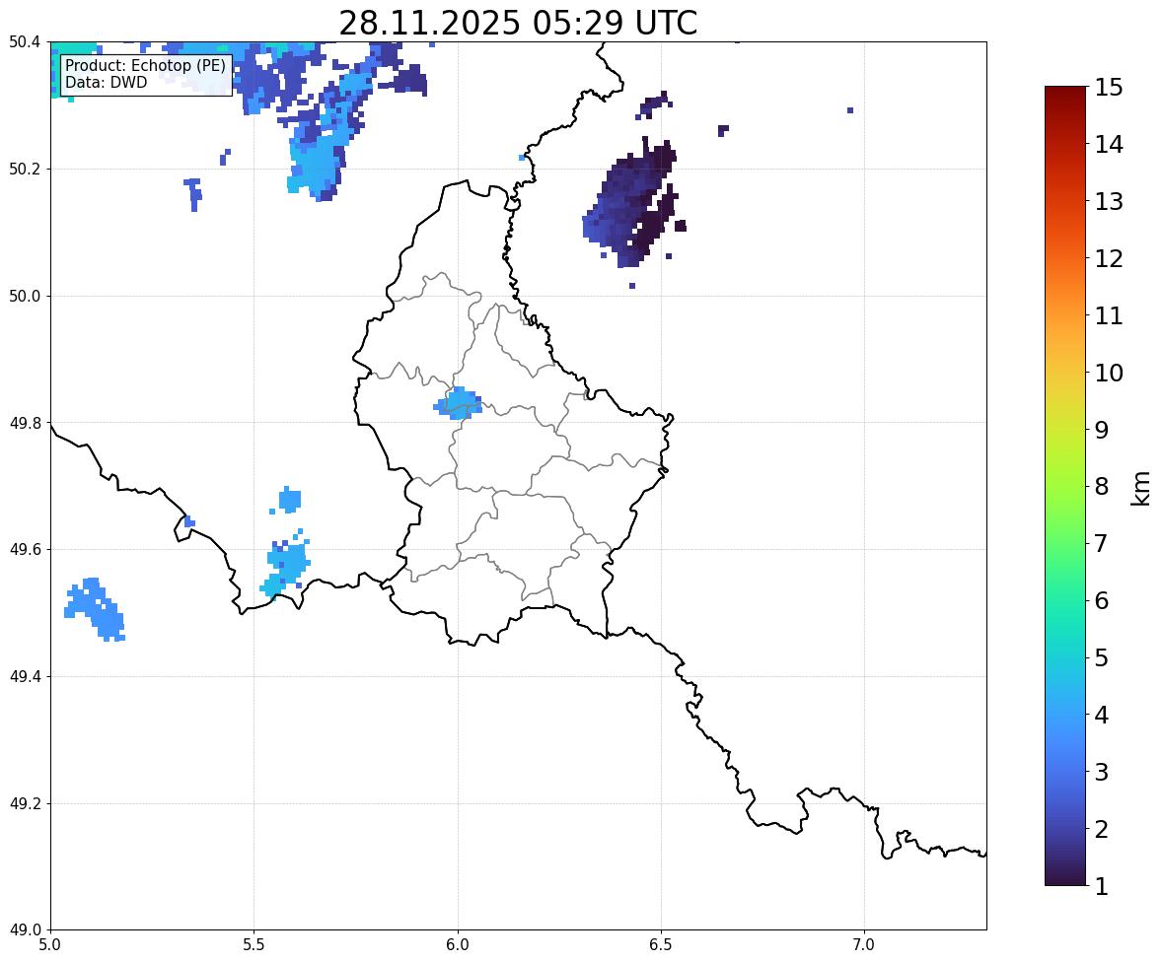Click the colorbar label '1'
This screenshot has height=962, width=1162.
(1102, 886)
